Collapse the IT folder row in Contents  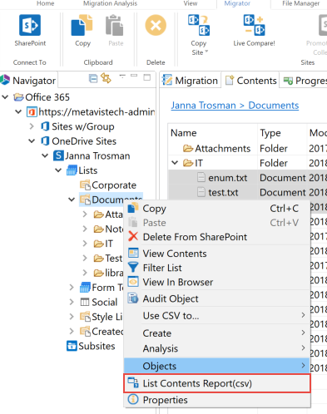(x=175, y=163)
